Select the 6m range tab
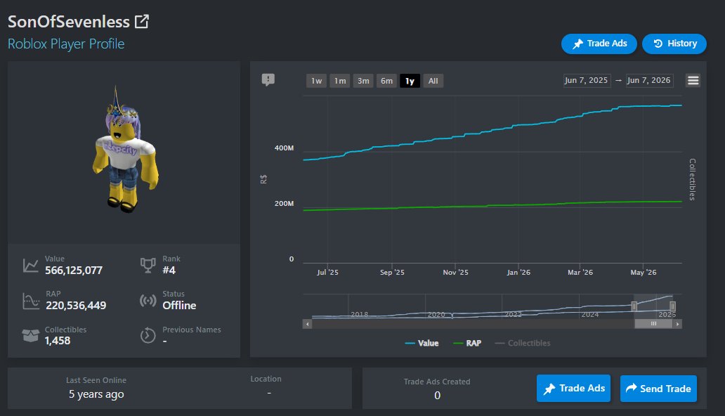This screenshot has height=416, width=725. [x=386, y=81]
